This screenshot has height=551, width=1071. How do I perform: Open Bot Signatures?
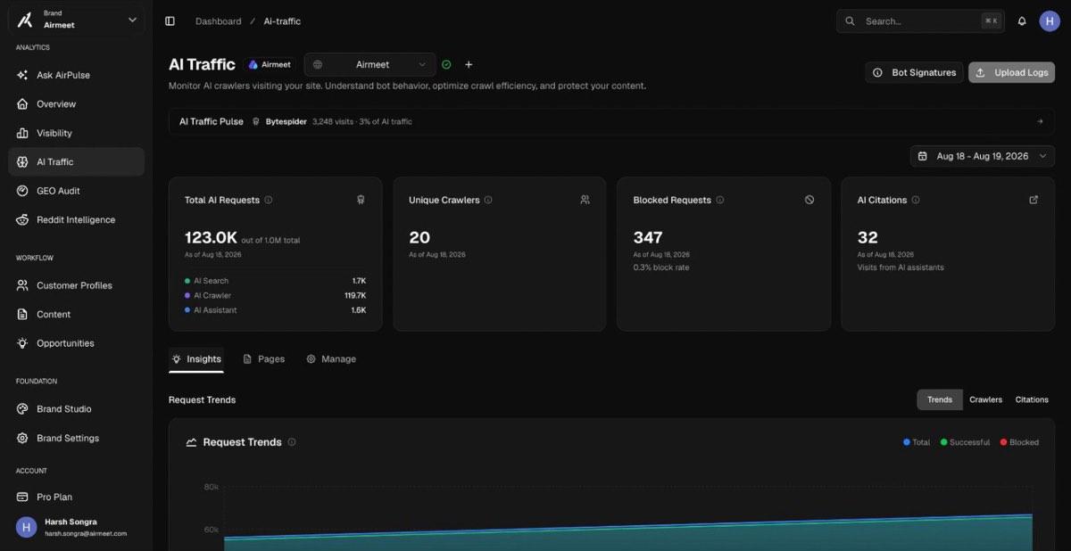[914, 72]
